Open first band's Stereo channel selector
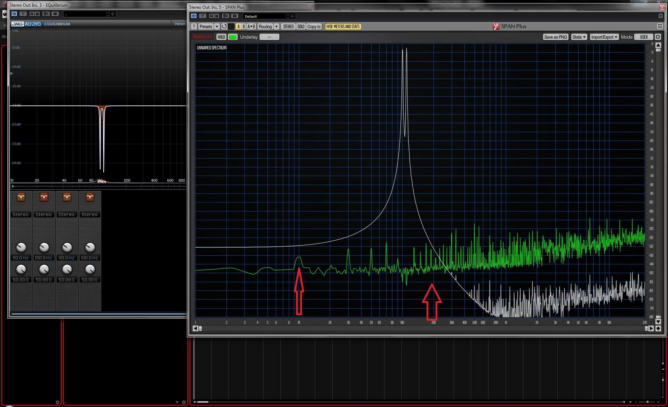Viewport: 668px width, 407px height. 21,215
